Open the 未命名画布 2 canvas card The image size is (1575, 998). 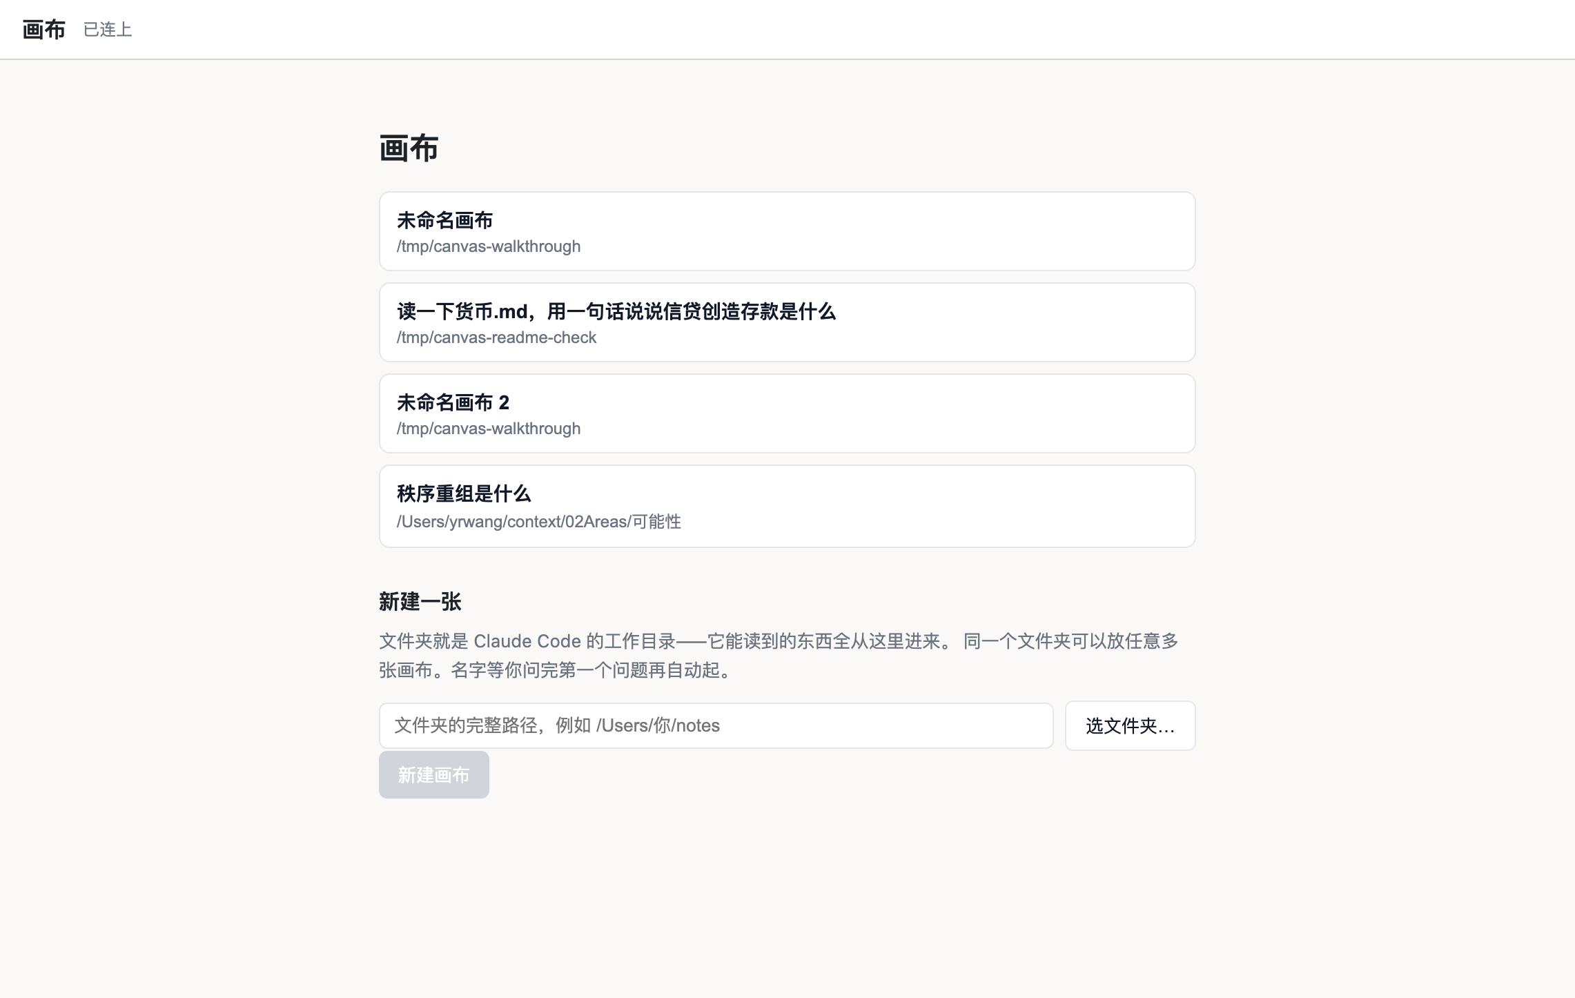coord(787,413)
